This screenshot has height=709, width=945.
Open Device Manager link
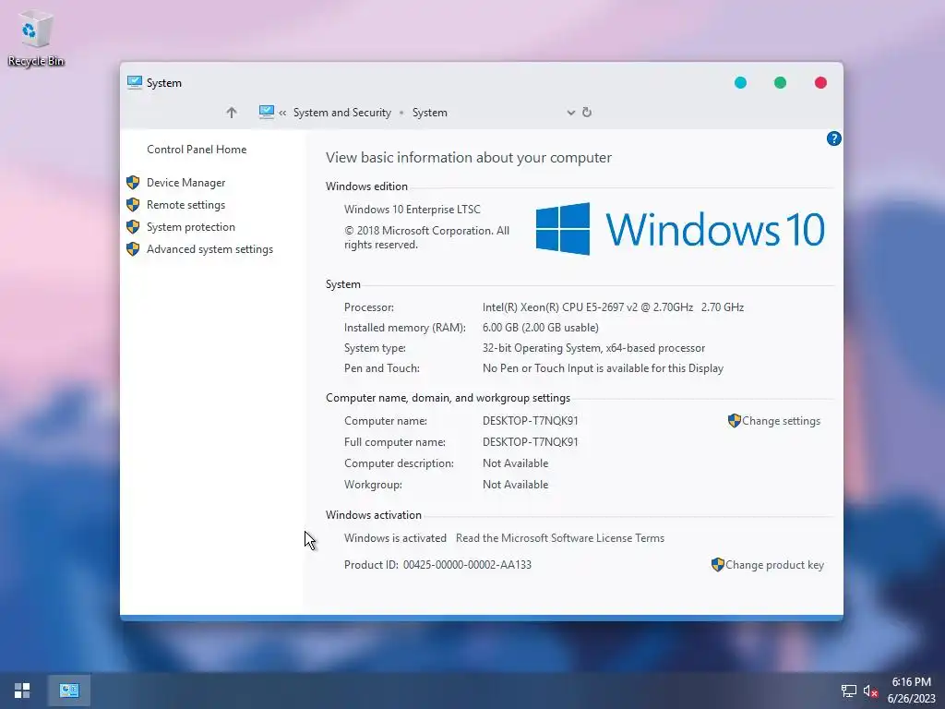[185, 183]
